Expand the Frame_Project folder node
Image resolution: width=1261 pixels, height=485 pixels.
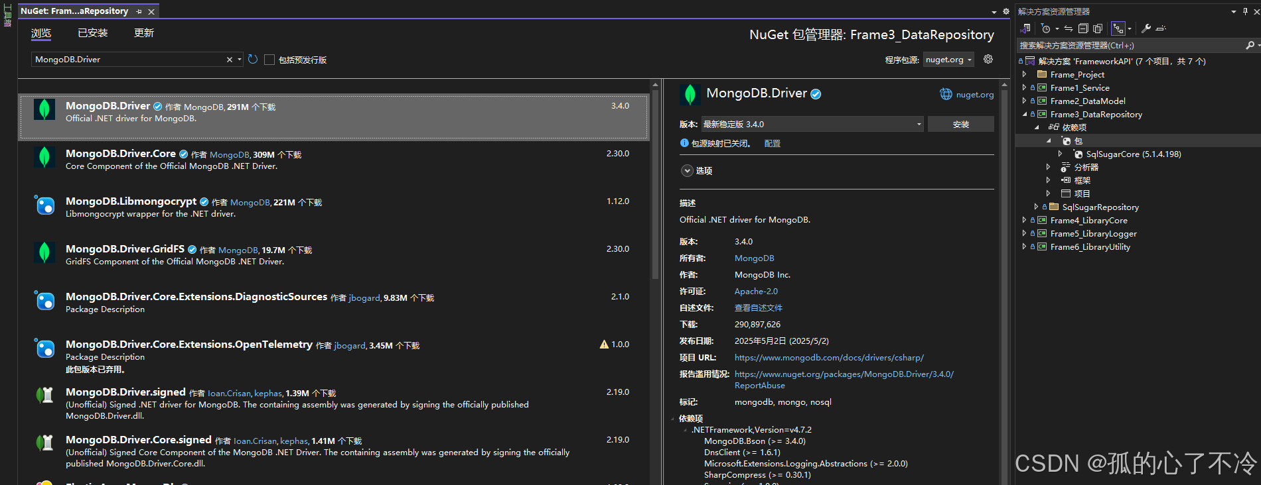point(1025,74)
